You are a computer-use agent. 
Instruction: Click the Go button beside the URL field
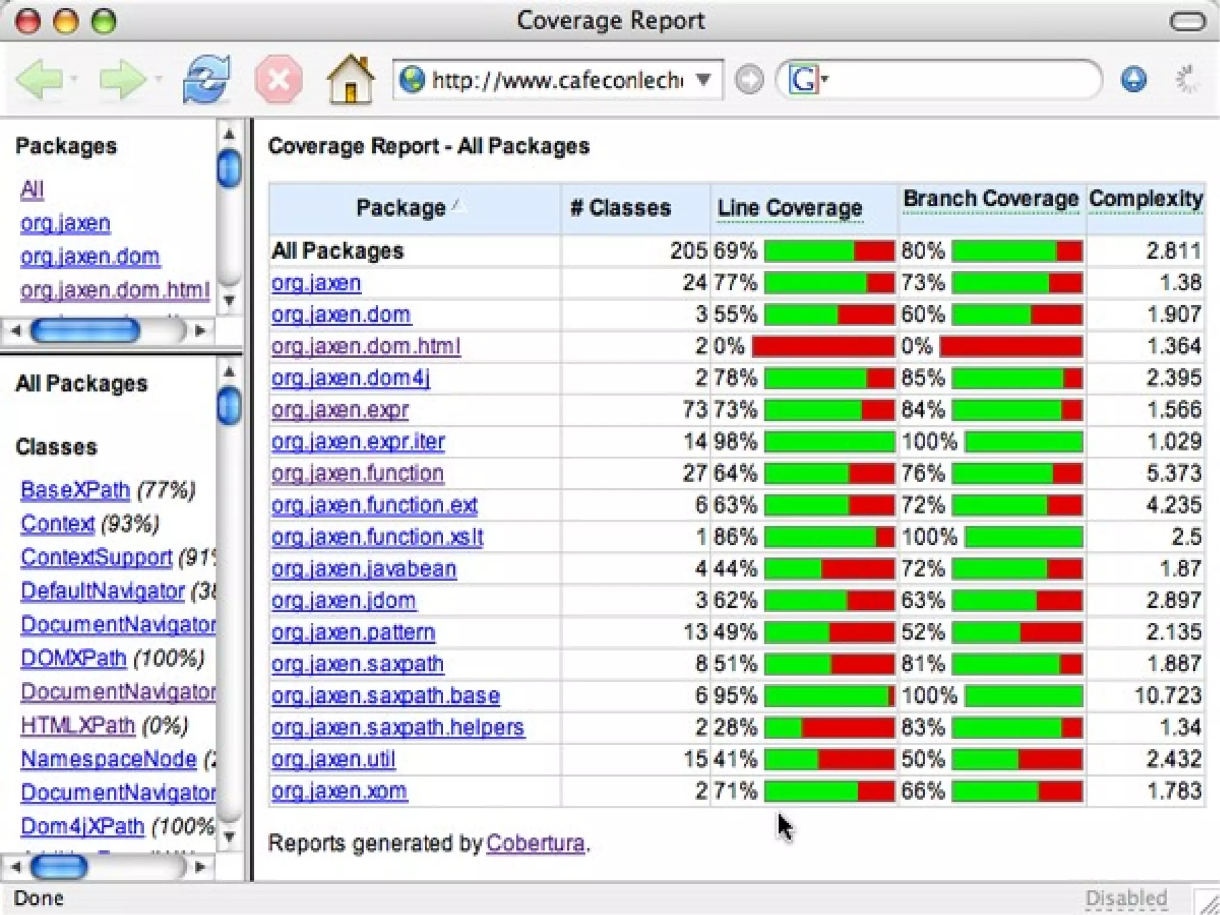[x=749, y=79]
